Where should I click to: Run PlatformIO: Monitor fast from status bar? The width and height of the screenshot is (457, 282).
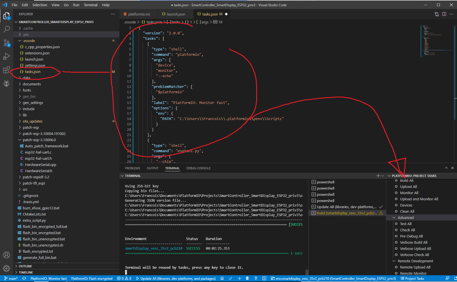[49, 278]
